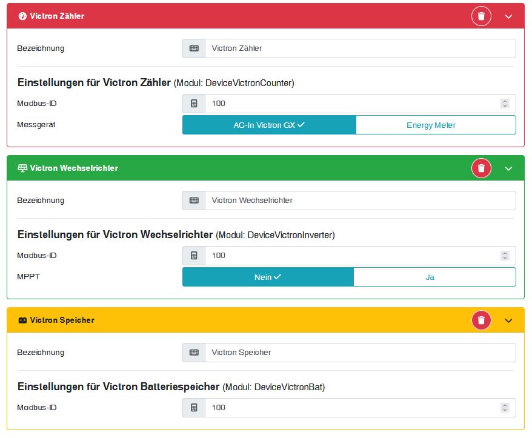This screenshot has height=438, width=532.
Task: Click the green Victron Wechselrichter header title
Action: pyautogui.click(x=74, y=168)
